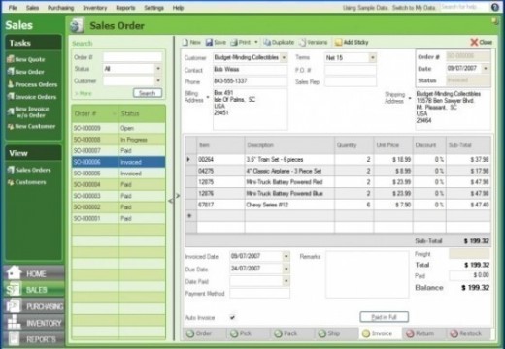Screen dimensions: 505x349
Task: Click the Paid in Full button
Action: pos(384,317)
